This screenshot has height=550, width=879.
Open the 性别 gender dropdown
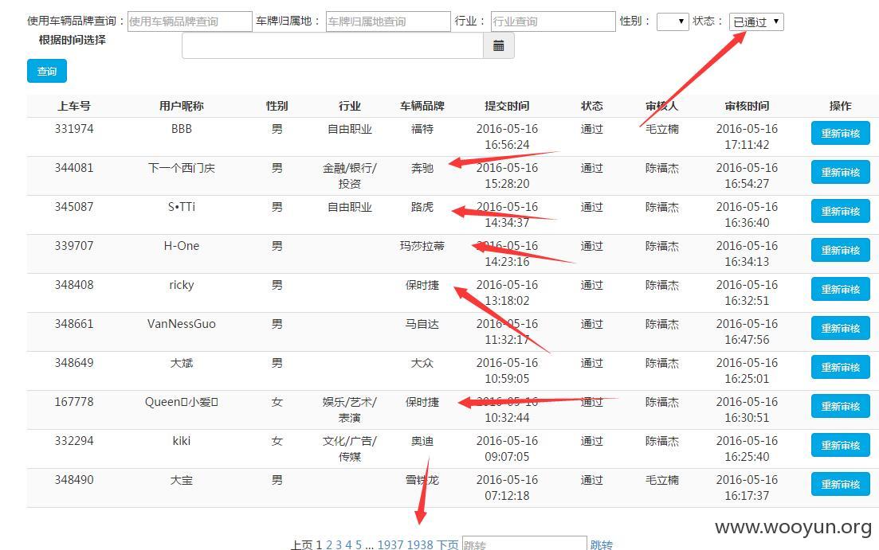(672, 21)
